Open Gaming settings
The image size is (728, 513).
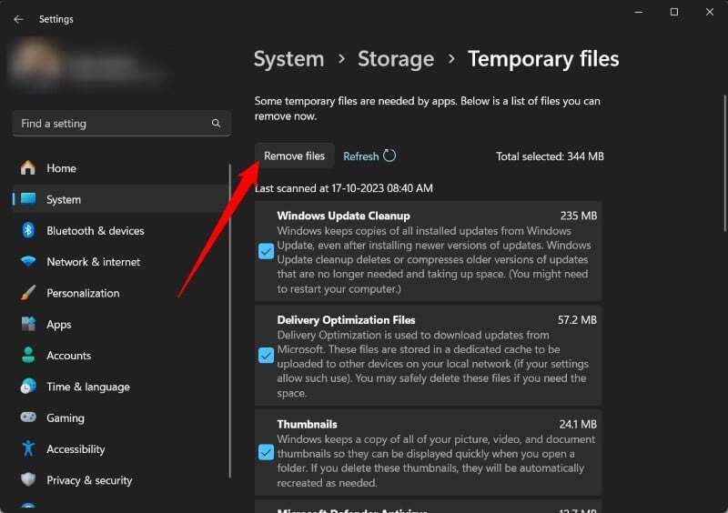(121, 417)
